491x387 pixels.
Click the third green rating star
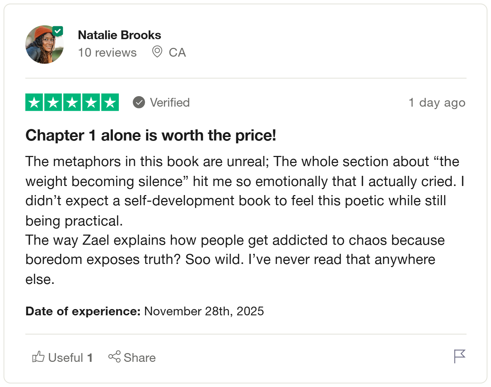click(x=72, y=102)
